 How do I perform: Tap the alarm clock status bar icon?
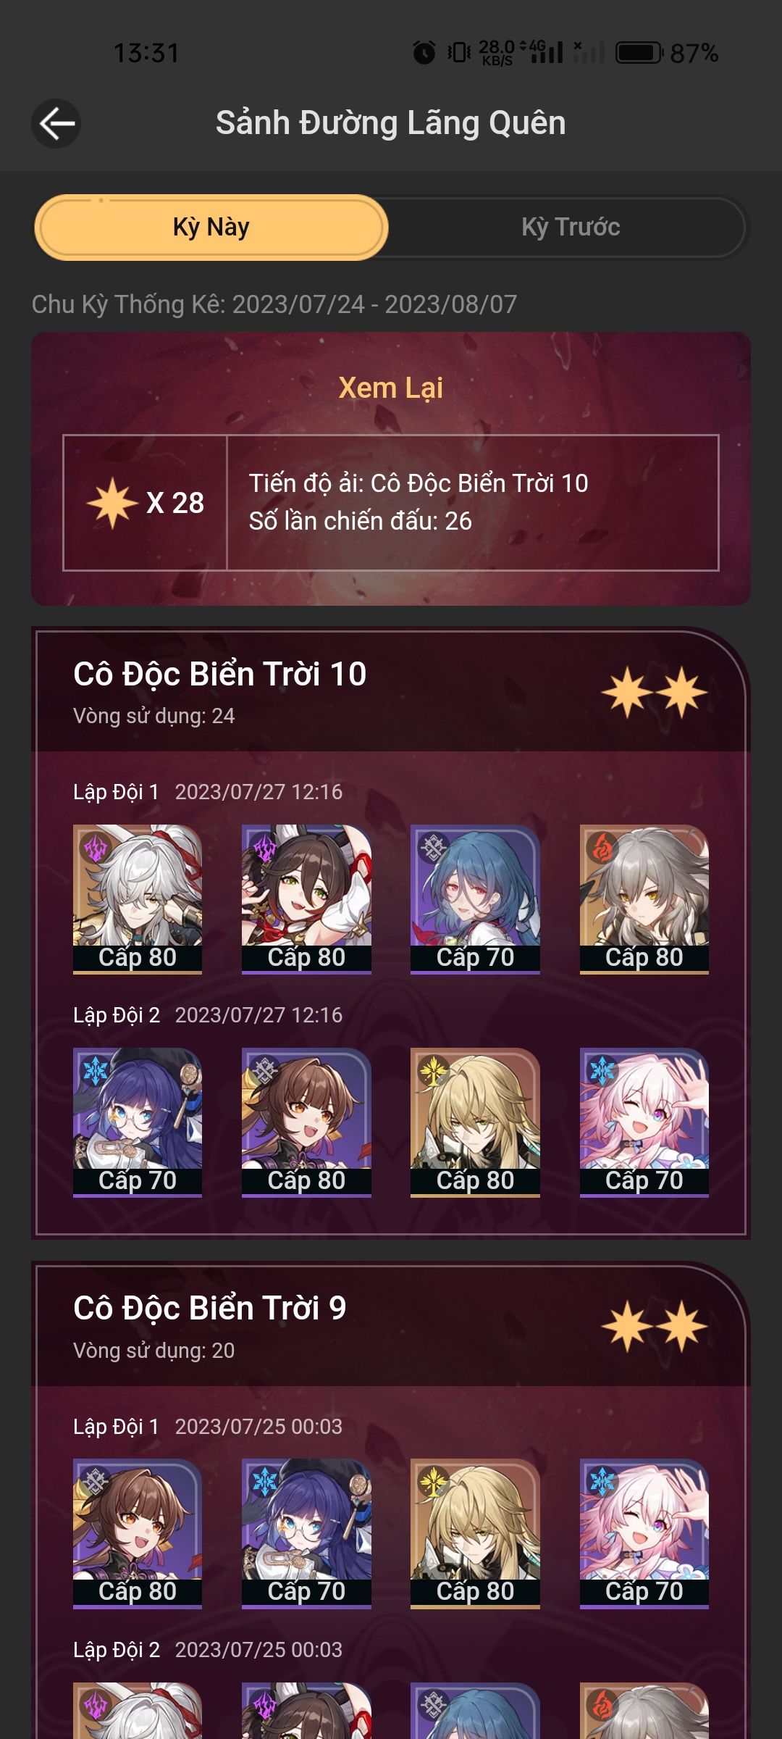click(424, 52)
